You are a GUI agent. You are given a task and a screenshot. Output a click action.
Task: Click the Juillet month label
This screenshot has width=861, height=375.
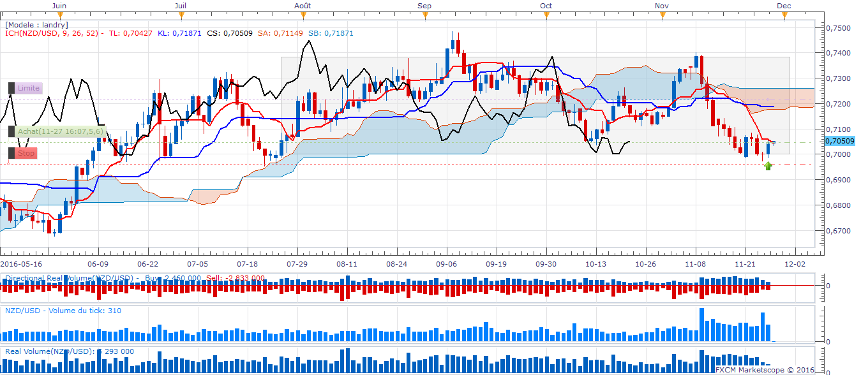(x=181, y=5)
